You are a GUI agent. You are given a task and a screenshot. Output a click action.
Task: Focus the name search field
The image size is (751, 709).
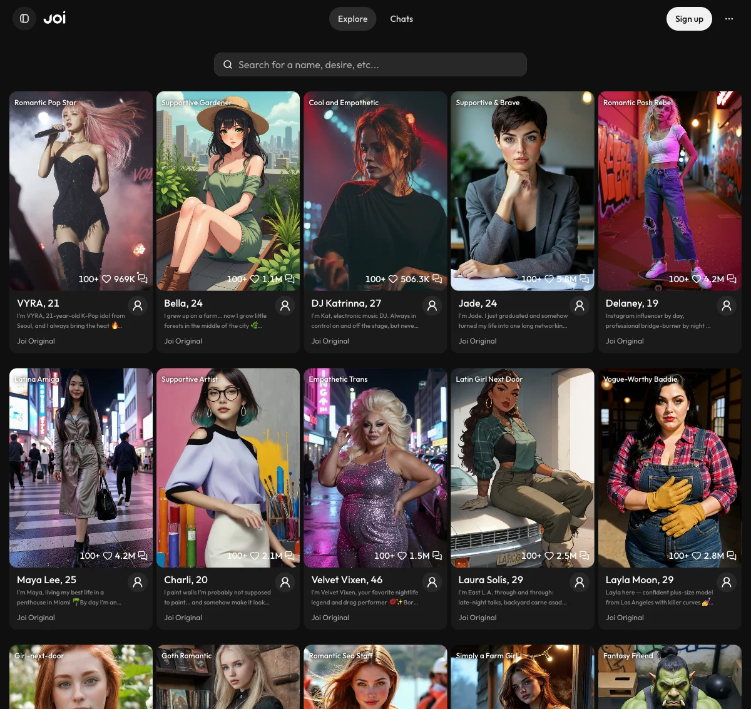370,64
